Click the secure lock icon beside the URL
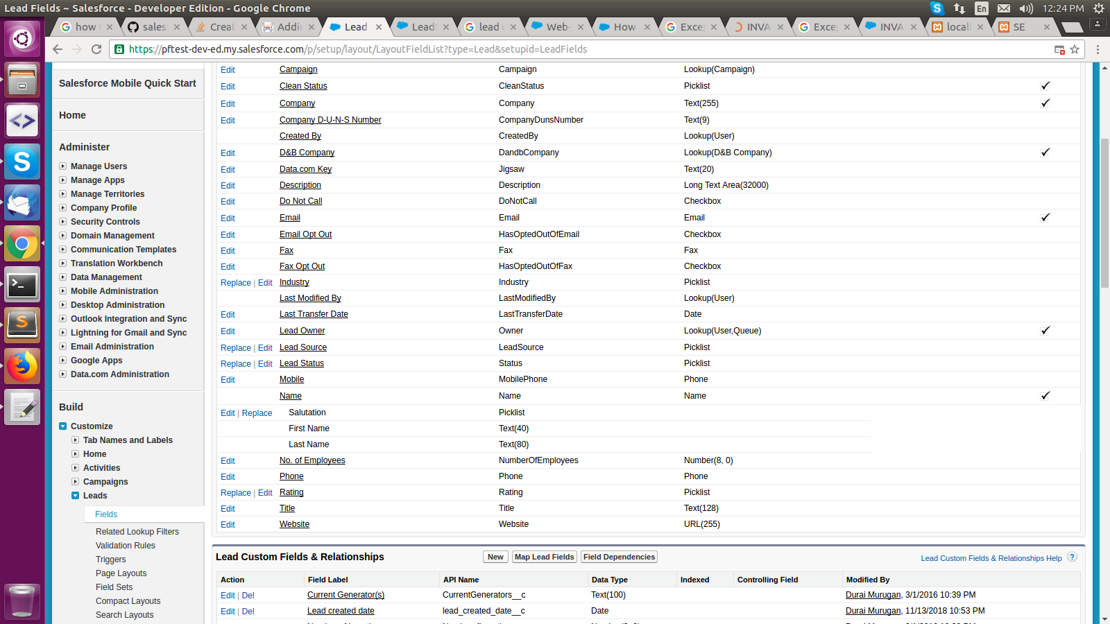Viewport: 1110px width, 624px height. click(119, 49)
